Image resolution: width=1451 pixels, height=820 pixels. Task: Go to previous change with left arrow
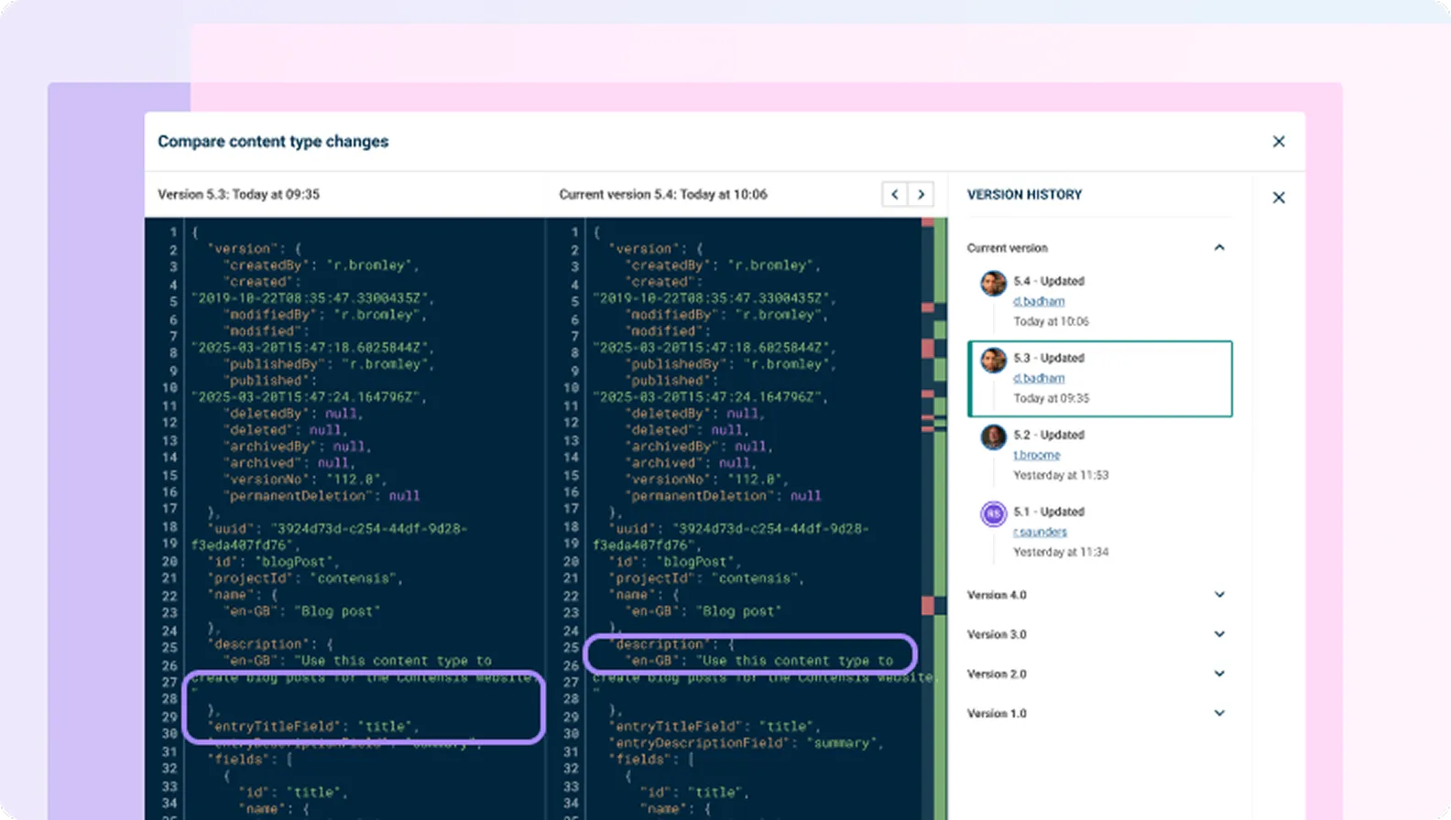[x=894, y=194]
